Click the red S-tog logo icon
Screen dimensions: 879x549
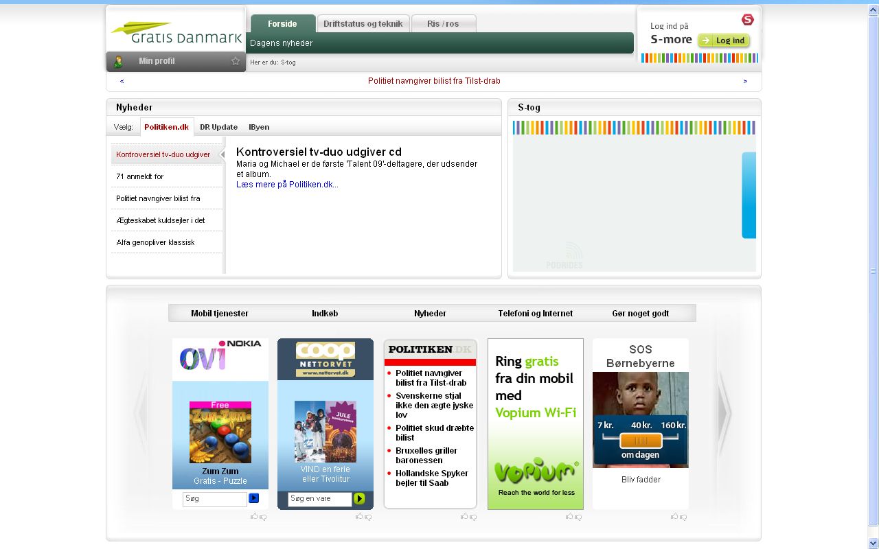pos(748,19)
